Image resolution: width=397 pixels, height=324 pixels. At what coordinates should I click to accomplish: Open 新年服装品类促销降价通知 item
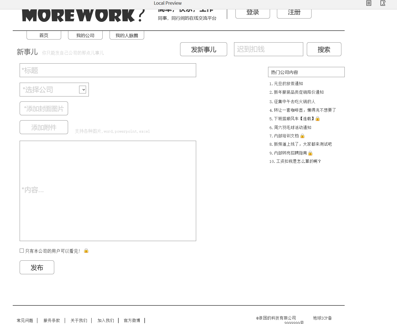click(297, 92)
